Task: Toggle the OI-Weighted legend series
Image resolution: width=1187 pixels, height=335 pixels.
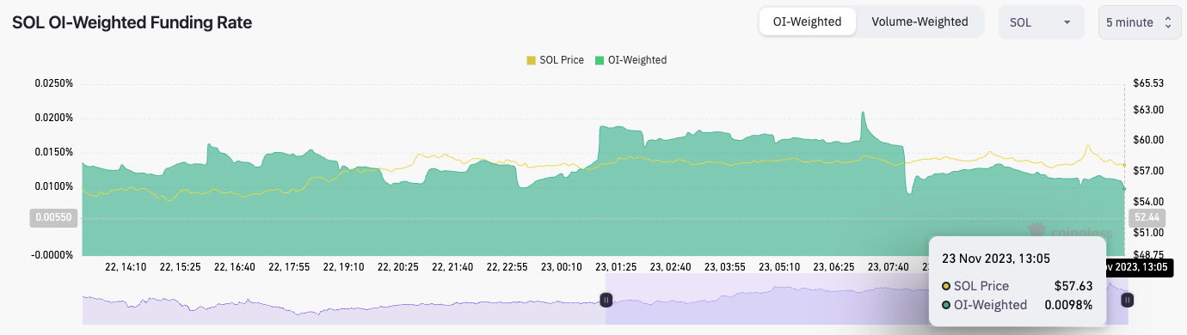Action: [630, 60]
